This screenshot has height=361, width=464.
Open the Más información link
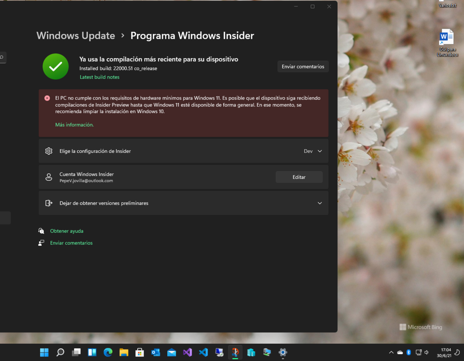[74, 125]
